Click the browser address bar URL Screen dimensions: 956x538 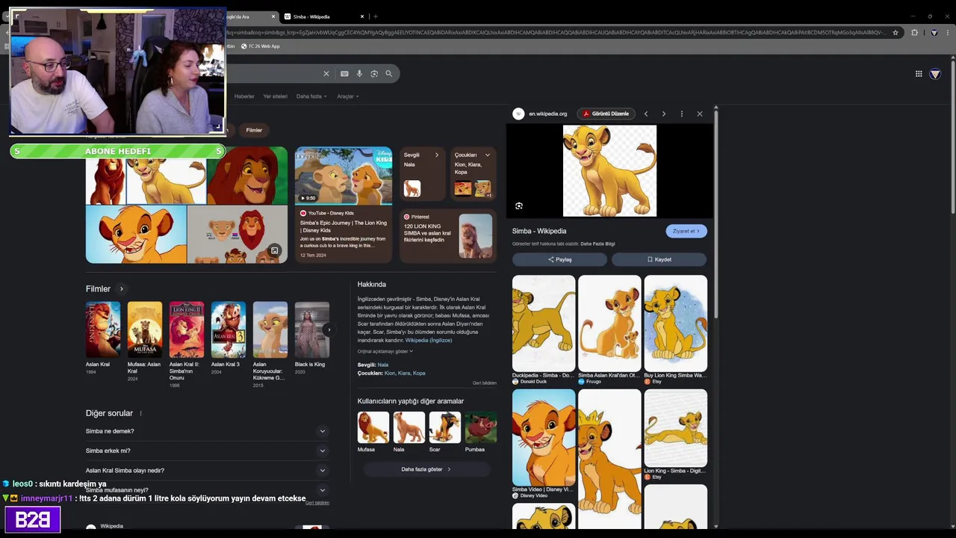click(556, 32)
